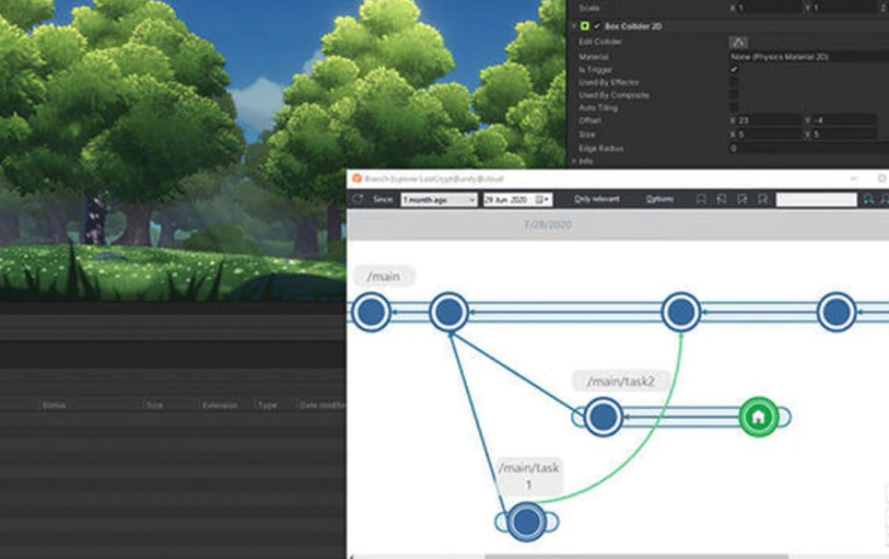Click the character sprite in the game scene

97,219
